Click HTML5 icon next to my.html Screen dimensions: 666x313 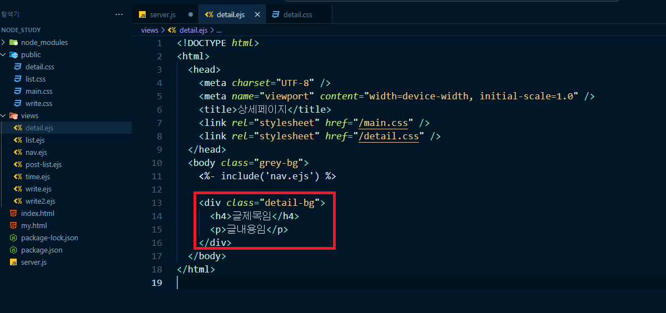pos(13,226)
